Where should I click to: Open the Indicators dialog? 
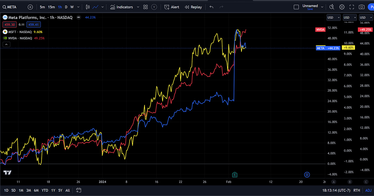pyautogui.click(x=121, y=7)
